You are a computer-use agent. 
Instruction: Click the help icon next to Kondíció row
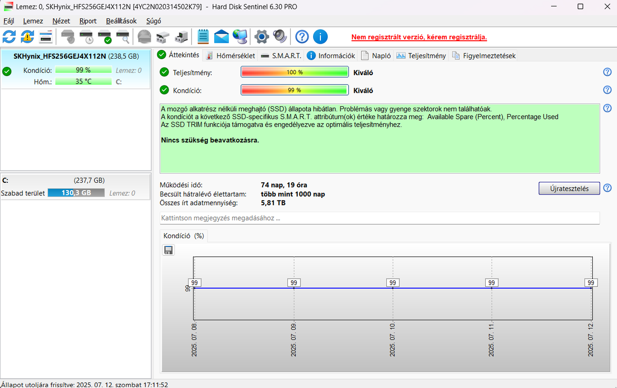click(x=607, y=90)
